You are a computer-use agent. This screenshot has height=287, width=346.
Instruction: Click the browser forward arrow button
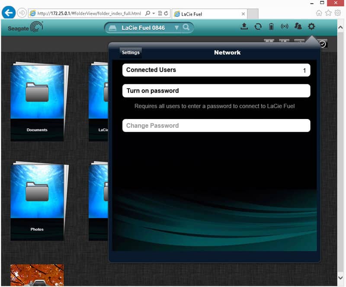[22, 13]
